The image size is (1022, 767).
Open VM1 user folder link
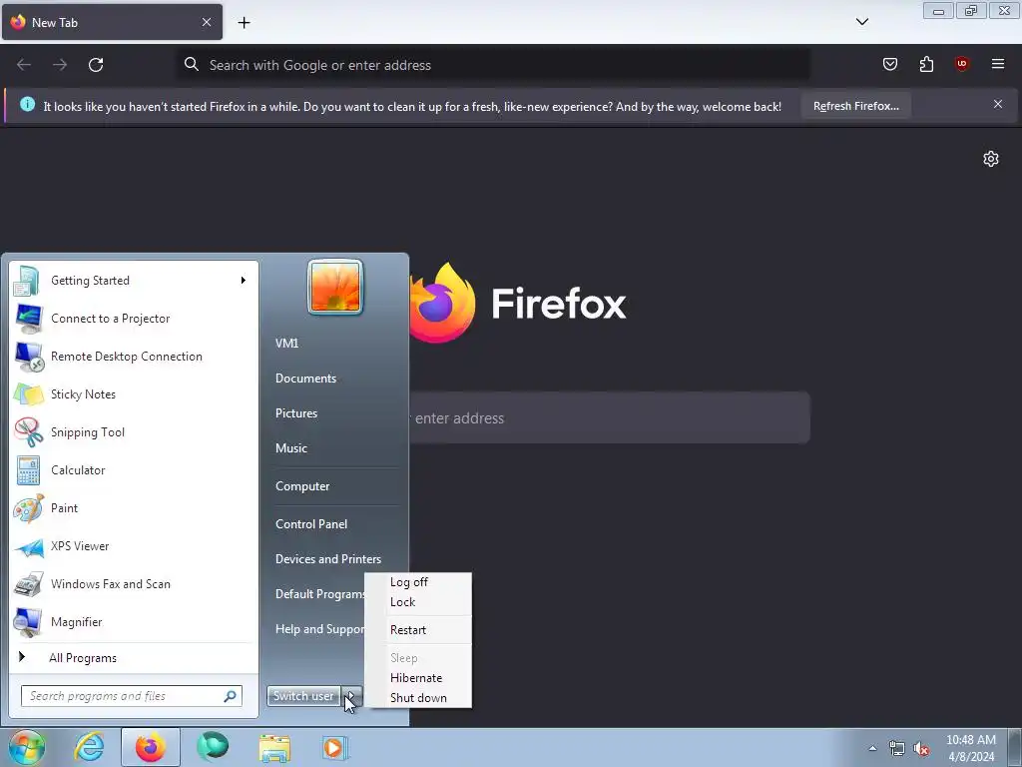286,344
